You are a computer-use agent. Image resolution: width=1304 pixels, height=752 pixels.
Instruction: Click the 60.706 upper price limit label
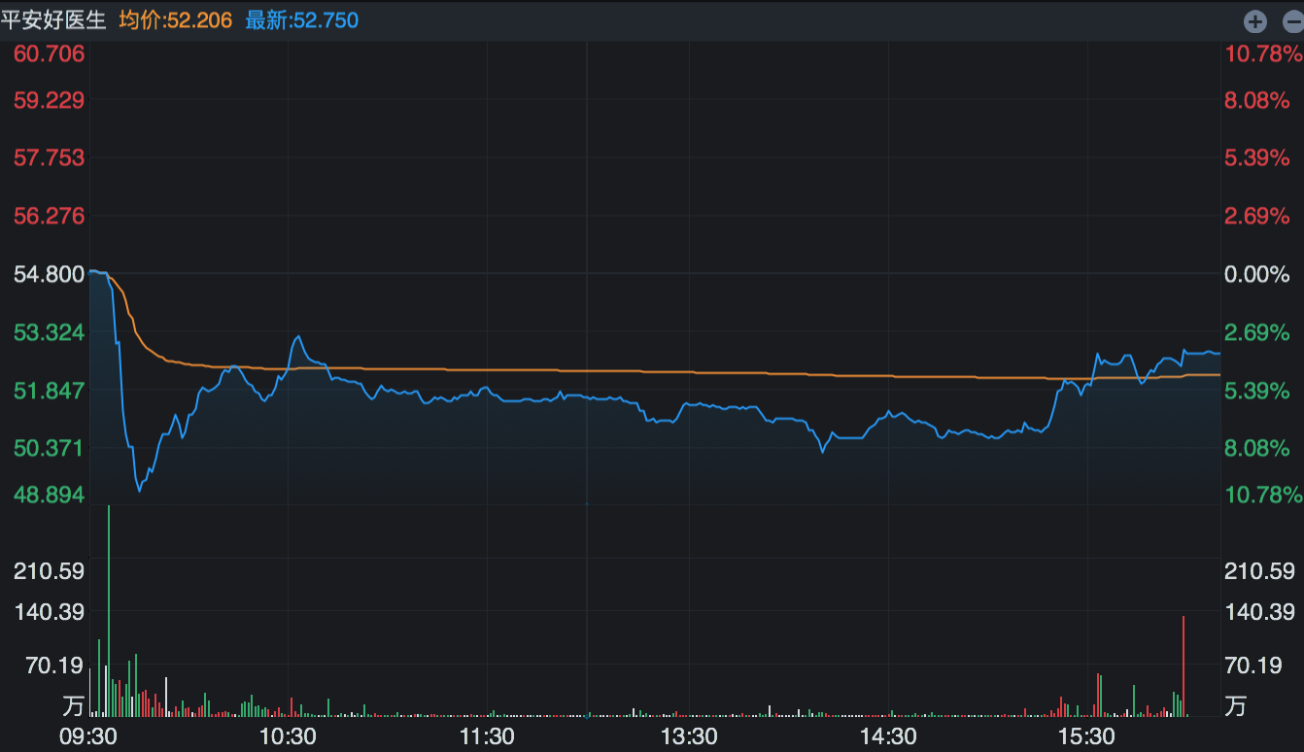coord(50,53)
